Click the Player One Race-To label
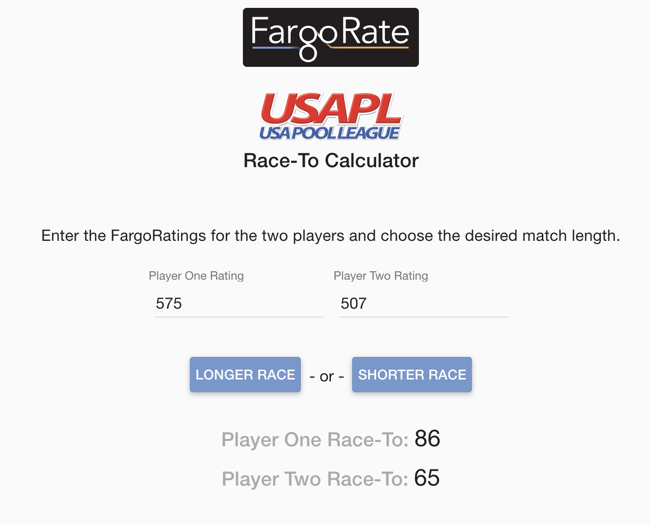The height and width of the screenshot is (524, 650). (315, 440)
